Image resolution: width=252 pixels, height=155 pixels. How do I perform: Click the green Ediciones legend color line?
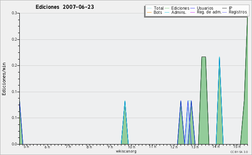coord(167,8)
